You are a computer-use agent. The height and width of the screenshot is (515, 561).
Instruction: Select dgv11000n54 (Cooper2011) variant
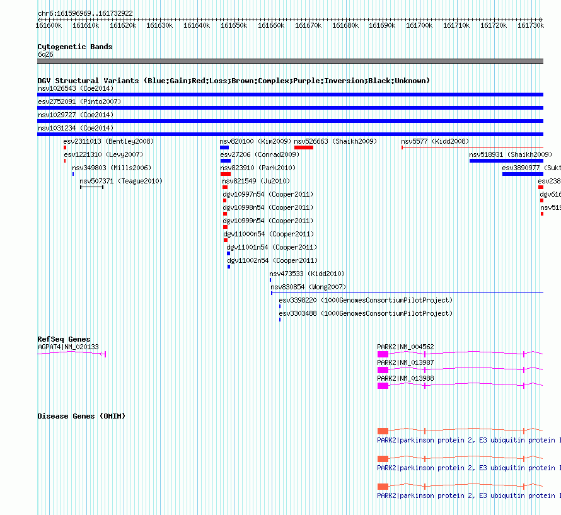(x=269, y=234)
